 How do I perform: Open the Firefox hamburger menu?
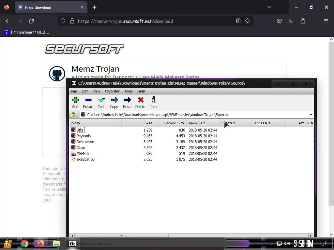(326, 21)
